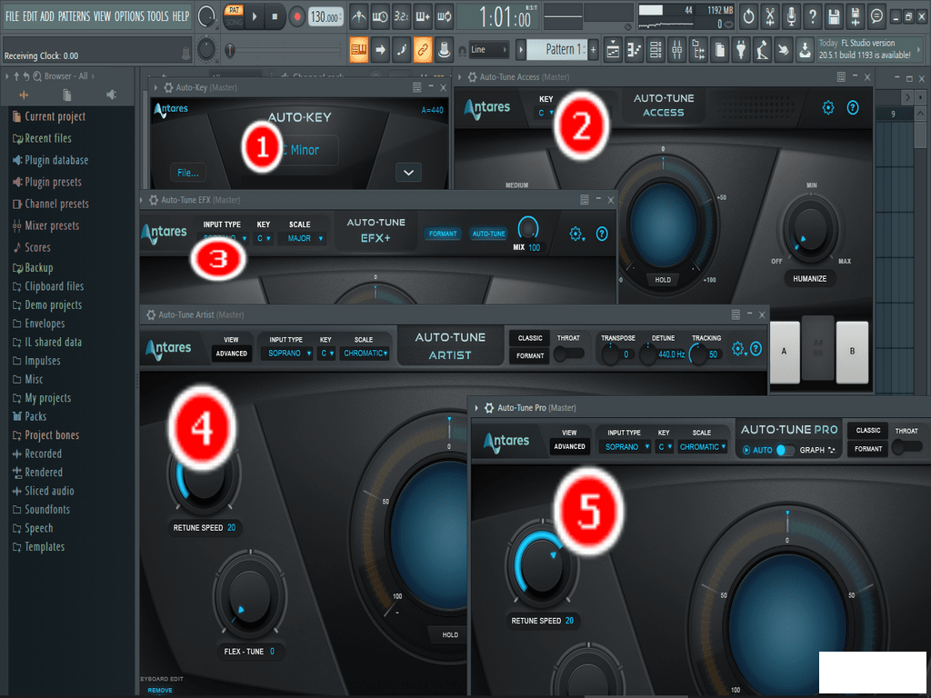Click the audio editor scissors icon
Screen dimensions: 931x698
tap(769, 16)
